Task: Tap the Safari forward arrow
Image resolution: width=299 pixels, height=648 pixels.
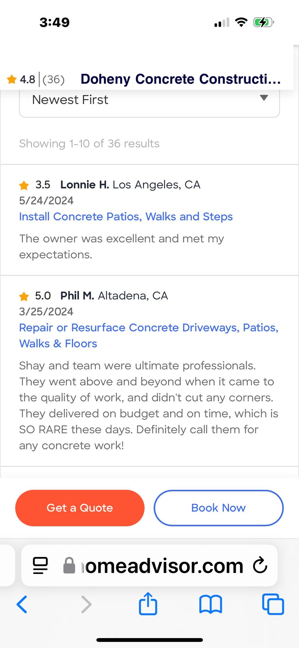Action: pos(86,604)
